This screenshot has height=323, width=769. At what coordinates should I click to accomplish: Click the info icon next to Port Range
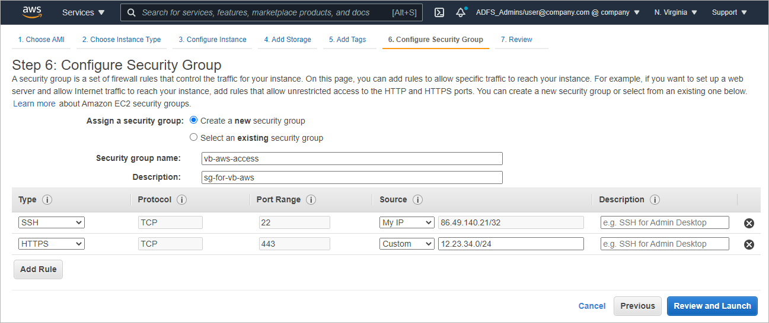pyautogui.click(x=311, y=200)
